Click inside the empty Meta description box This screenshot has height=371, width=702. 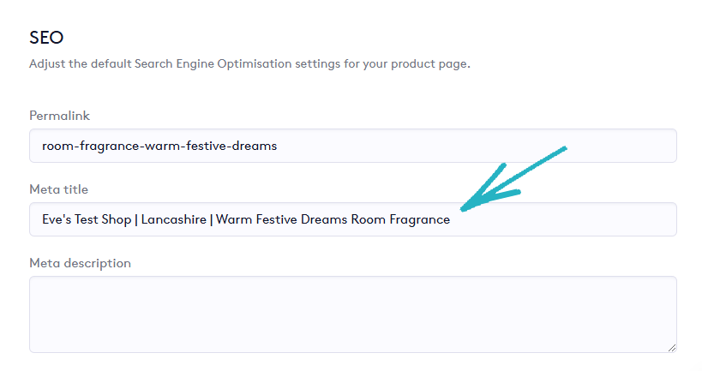pyautogui.click(x=352, y=314)
